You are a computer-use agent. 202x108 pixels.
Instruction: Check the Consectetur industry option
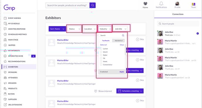click(101, 65)
